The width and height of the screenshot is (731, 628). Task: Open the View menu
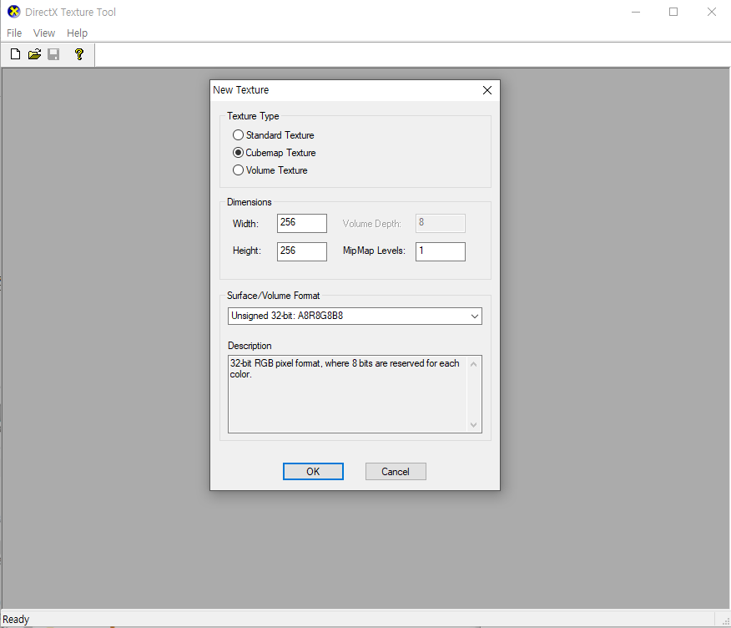44,33
